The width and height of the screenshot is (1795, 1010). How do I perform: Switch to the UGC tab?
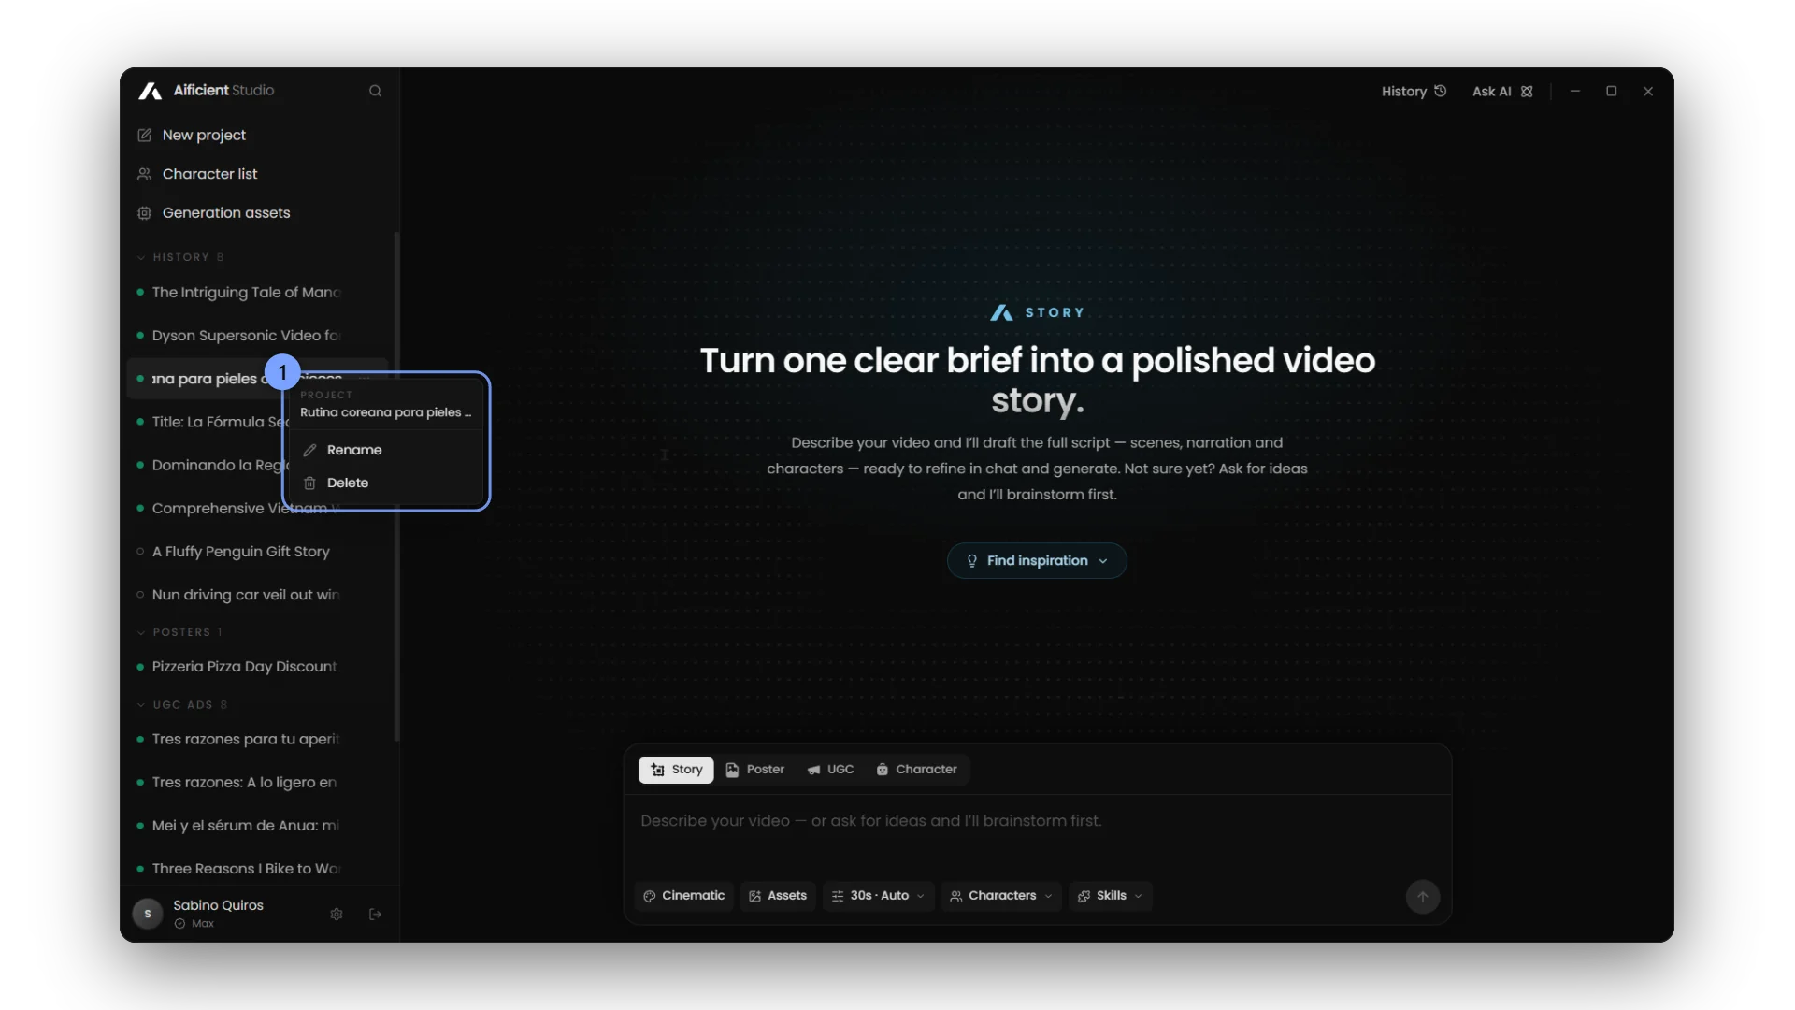tap(831, 770)
